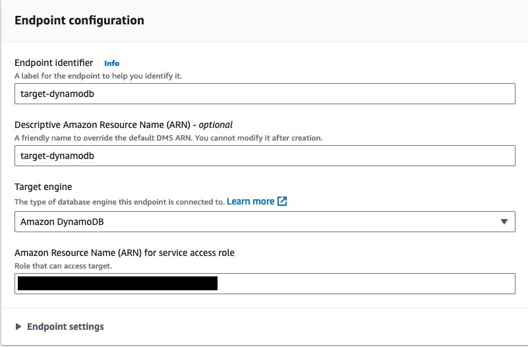528x347 pixels.
Task: Click the Endpoint identifier text field
Action: coord(264,94)
